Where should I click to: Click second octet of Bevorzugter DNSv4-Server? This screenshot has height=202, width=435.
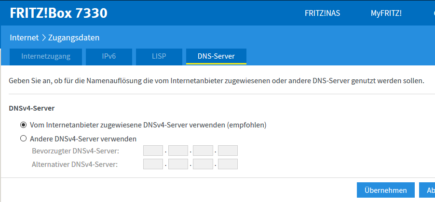click(178, 151)
